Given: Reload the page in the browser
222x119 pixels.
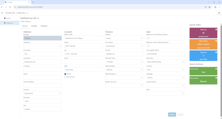Looking at the screenshot, I should coord(10,7).
